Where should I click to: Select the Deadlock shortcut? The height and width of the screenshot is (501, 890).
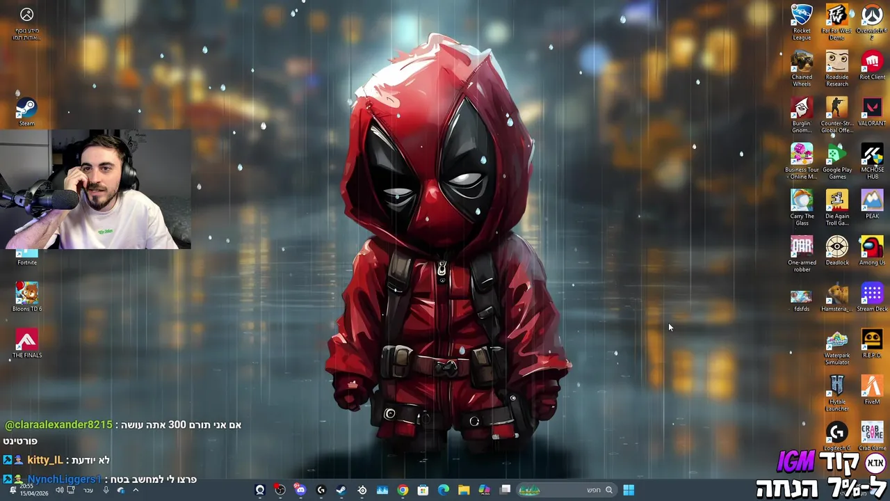836,251
